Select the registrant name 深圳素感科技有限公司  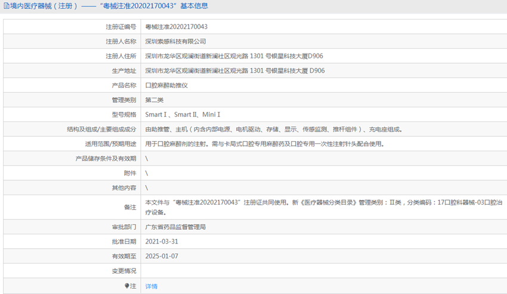coord(175,41)
